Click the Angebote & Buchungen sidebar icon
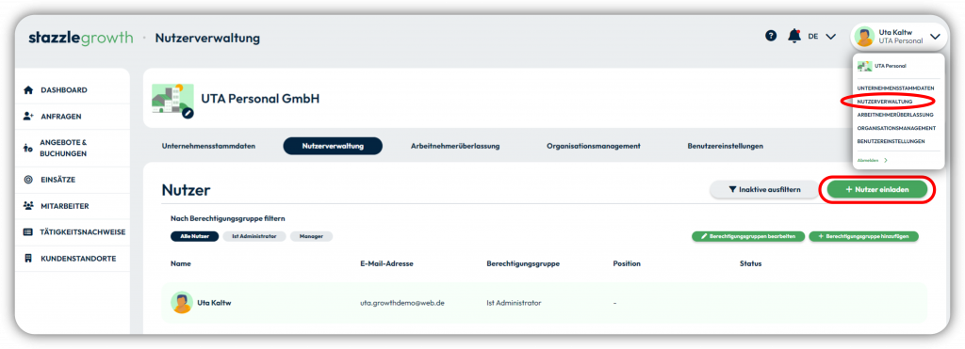 point(27,148)
